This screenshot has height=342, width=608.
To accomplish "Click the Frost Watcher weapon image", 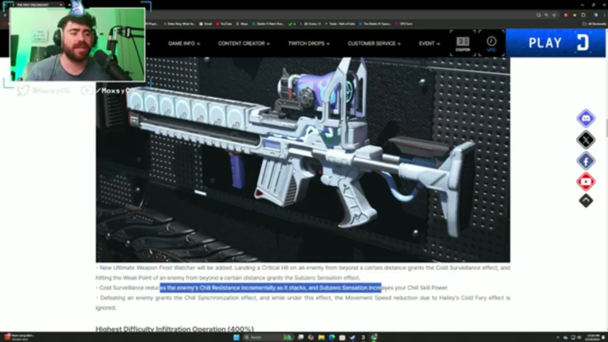I will tap(303, 160).
